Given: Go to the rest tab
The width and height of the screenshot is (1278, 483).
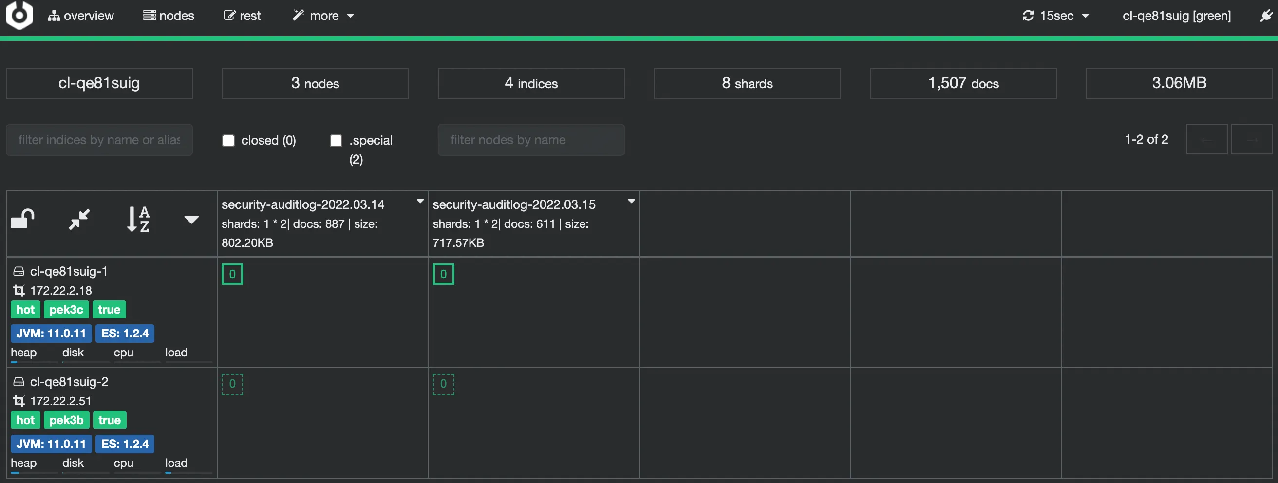Looking at the screenshot, I should pos(242,16).
